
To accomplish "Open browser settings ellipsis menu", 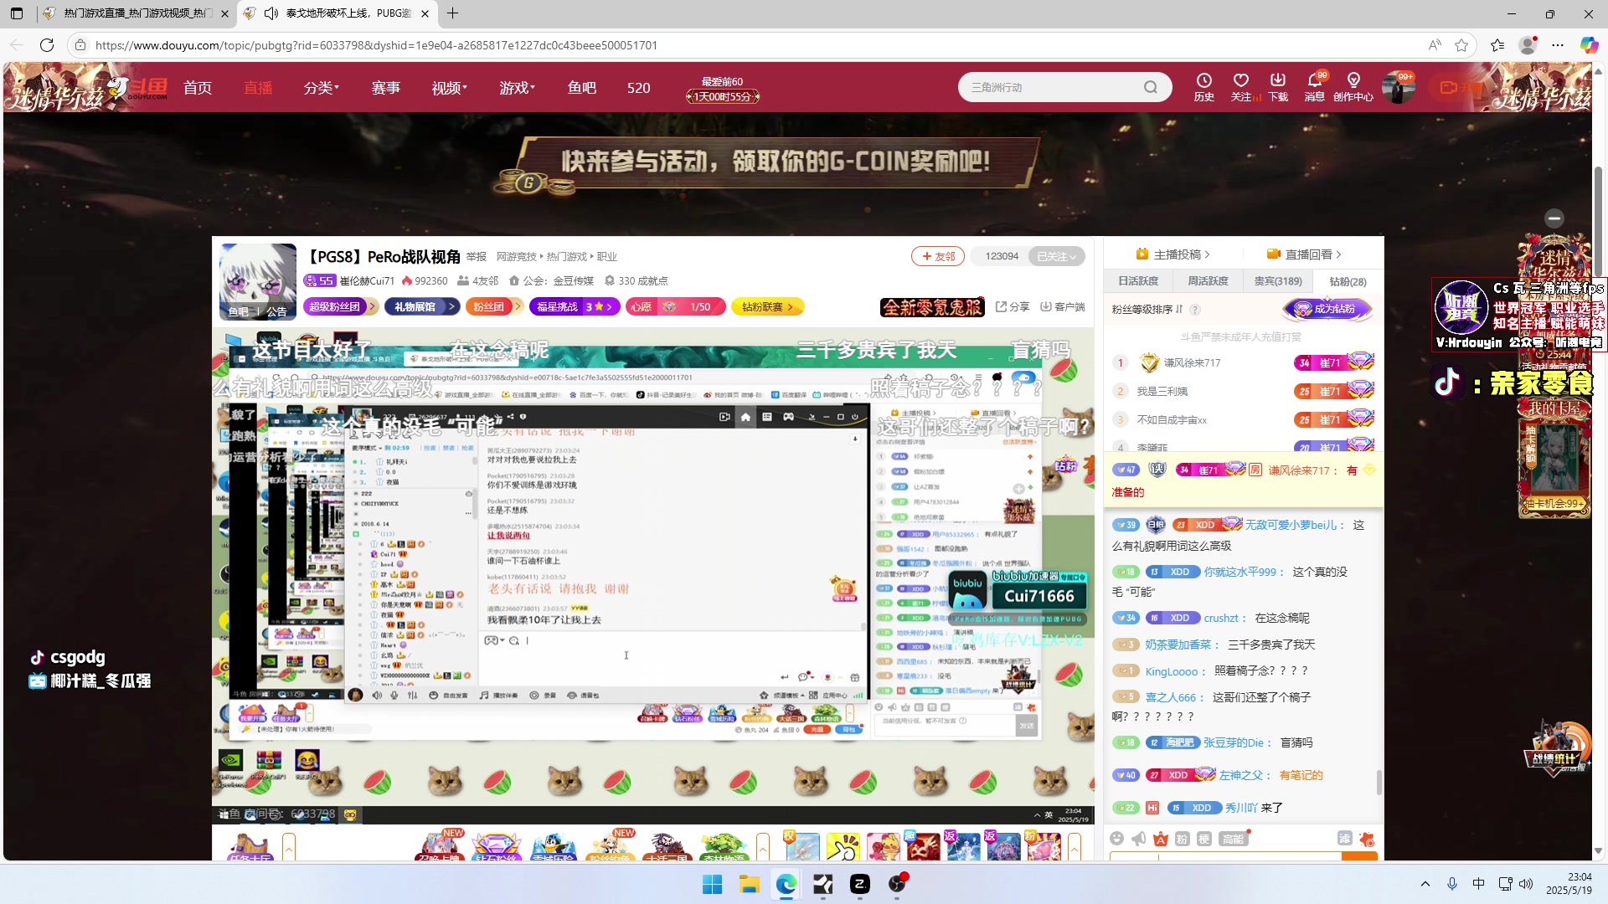I will pos(1558,45).
